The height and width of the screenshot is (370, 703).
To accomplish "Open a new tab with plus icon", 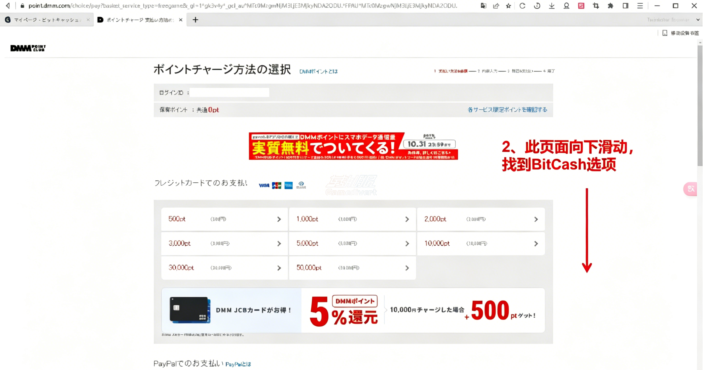I will tap(195, 20).
